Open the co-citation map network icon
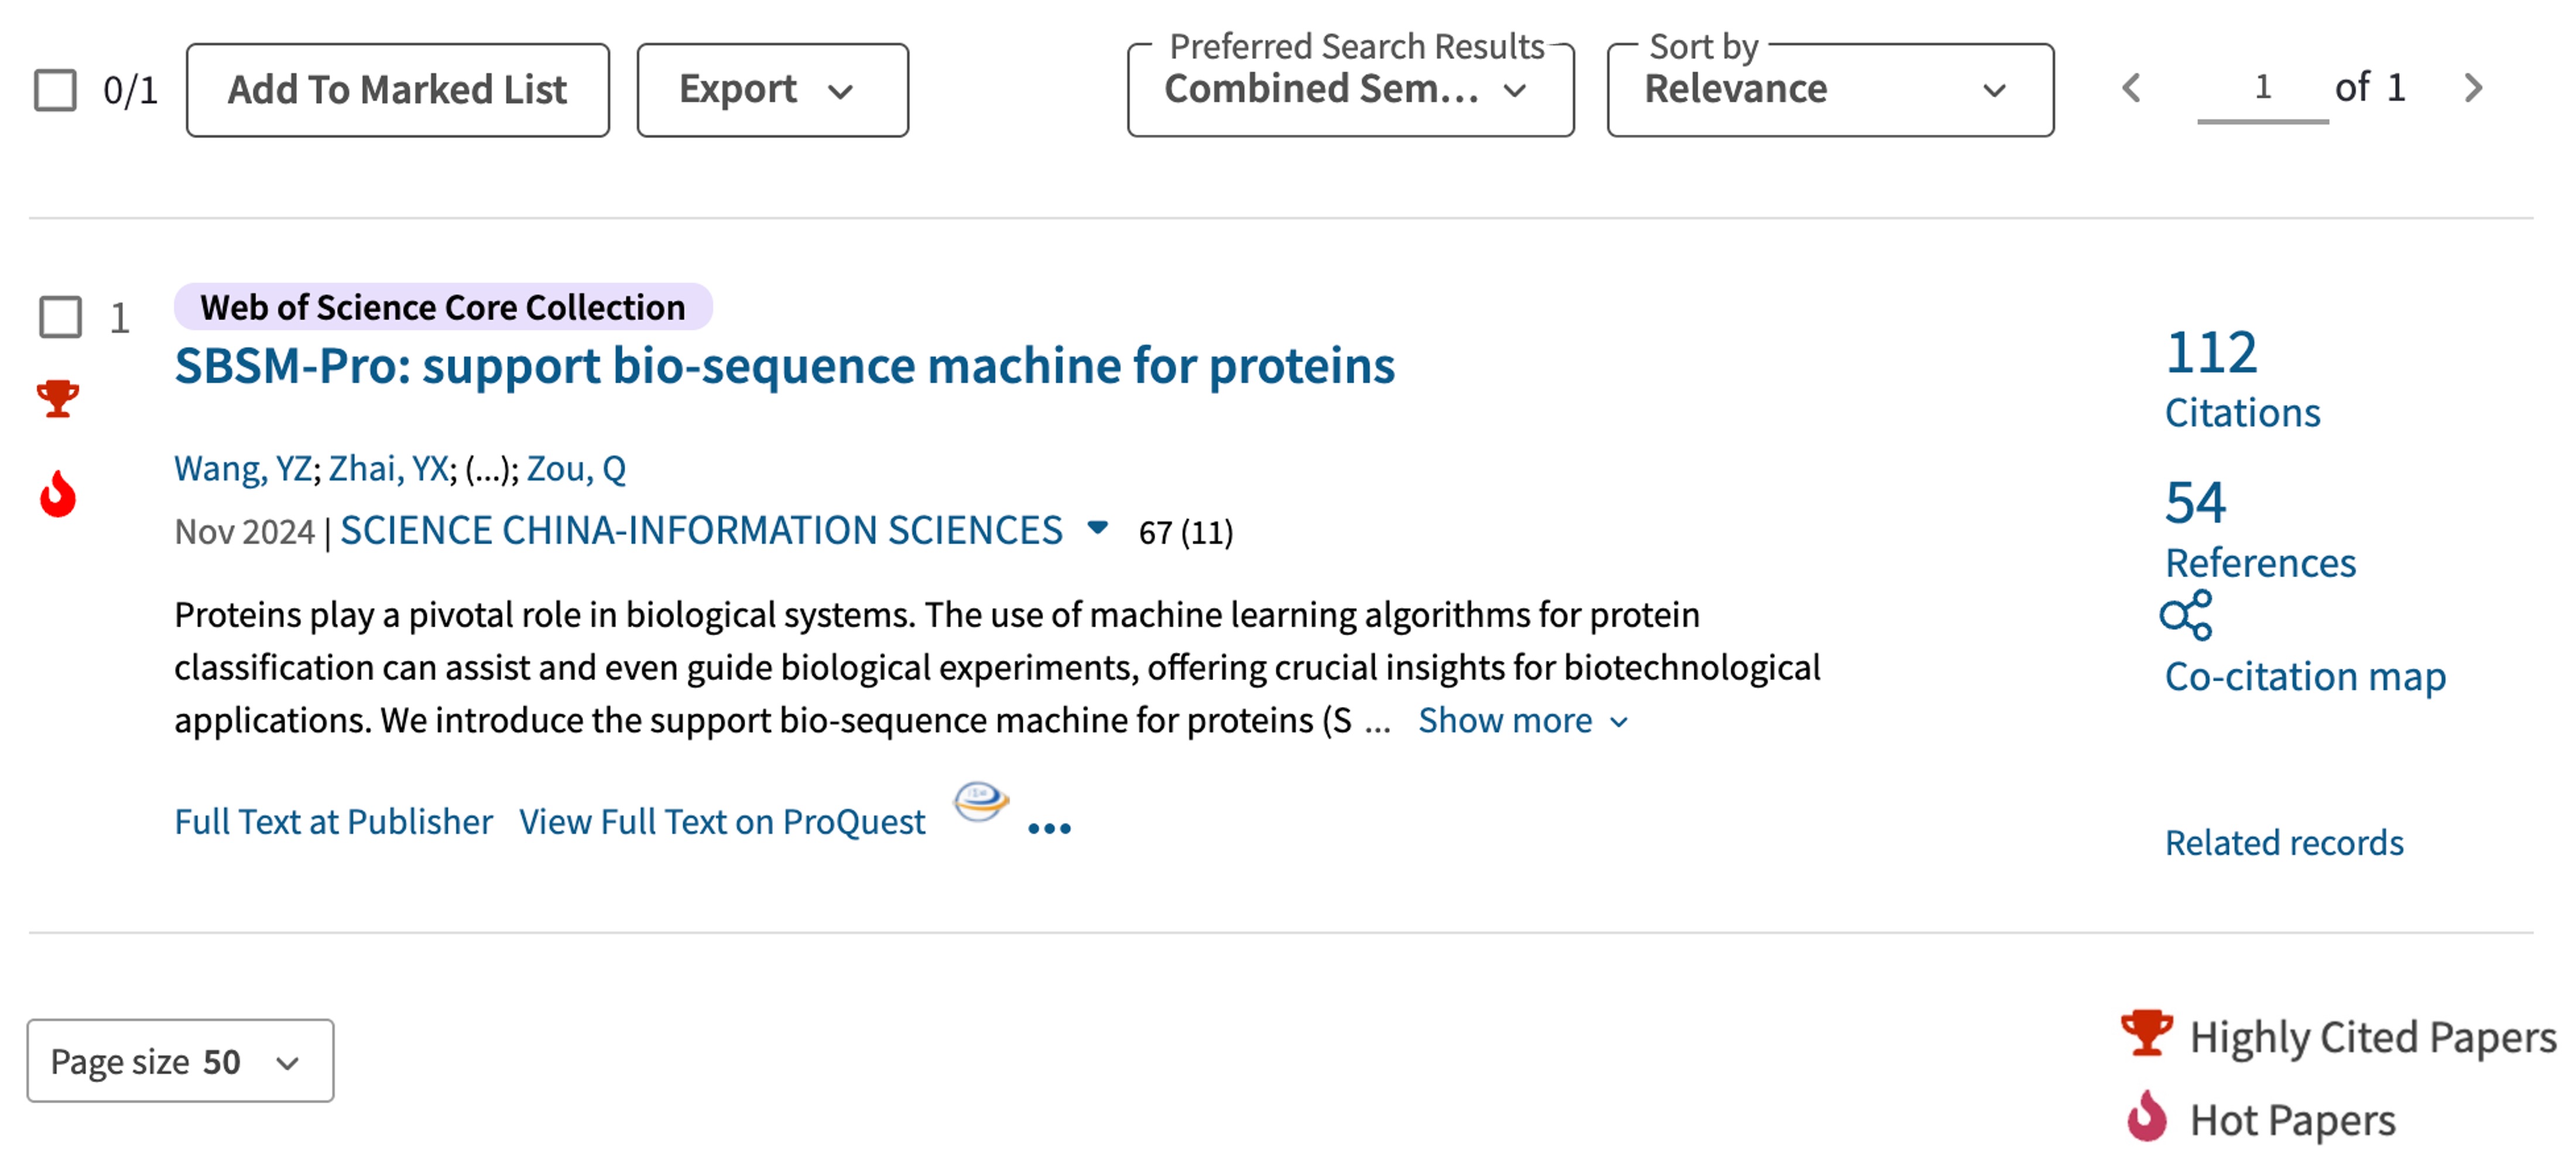2576x1153 pixels. (2186, 615)
